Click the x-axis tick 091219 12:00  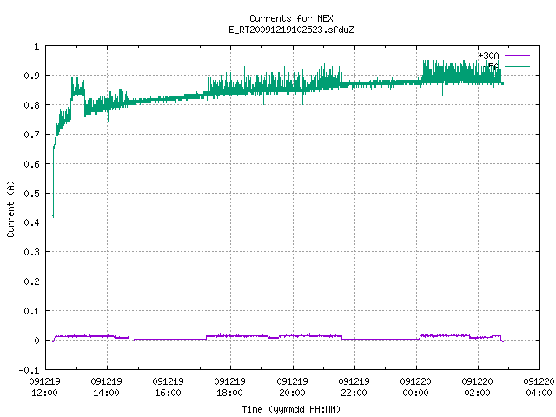44,387
